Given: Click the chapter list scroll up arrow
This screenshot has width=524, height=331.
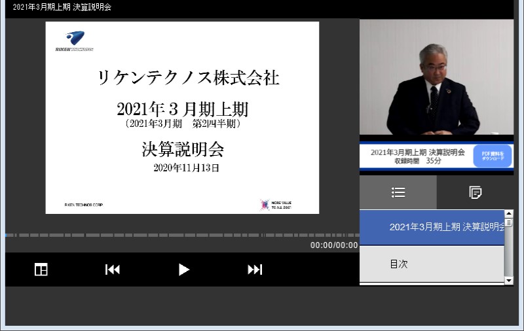Looking at the screenshot, I should click(x=509, y=213).
